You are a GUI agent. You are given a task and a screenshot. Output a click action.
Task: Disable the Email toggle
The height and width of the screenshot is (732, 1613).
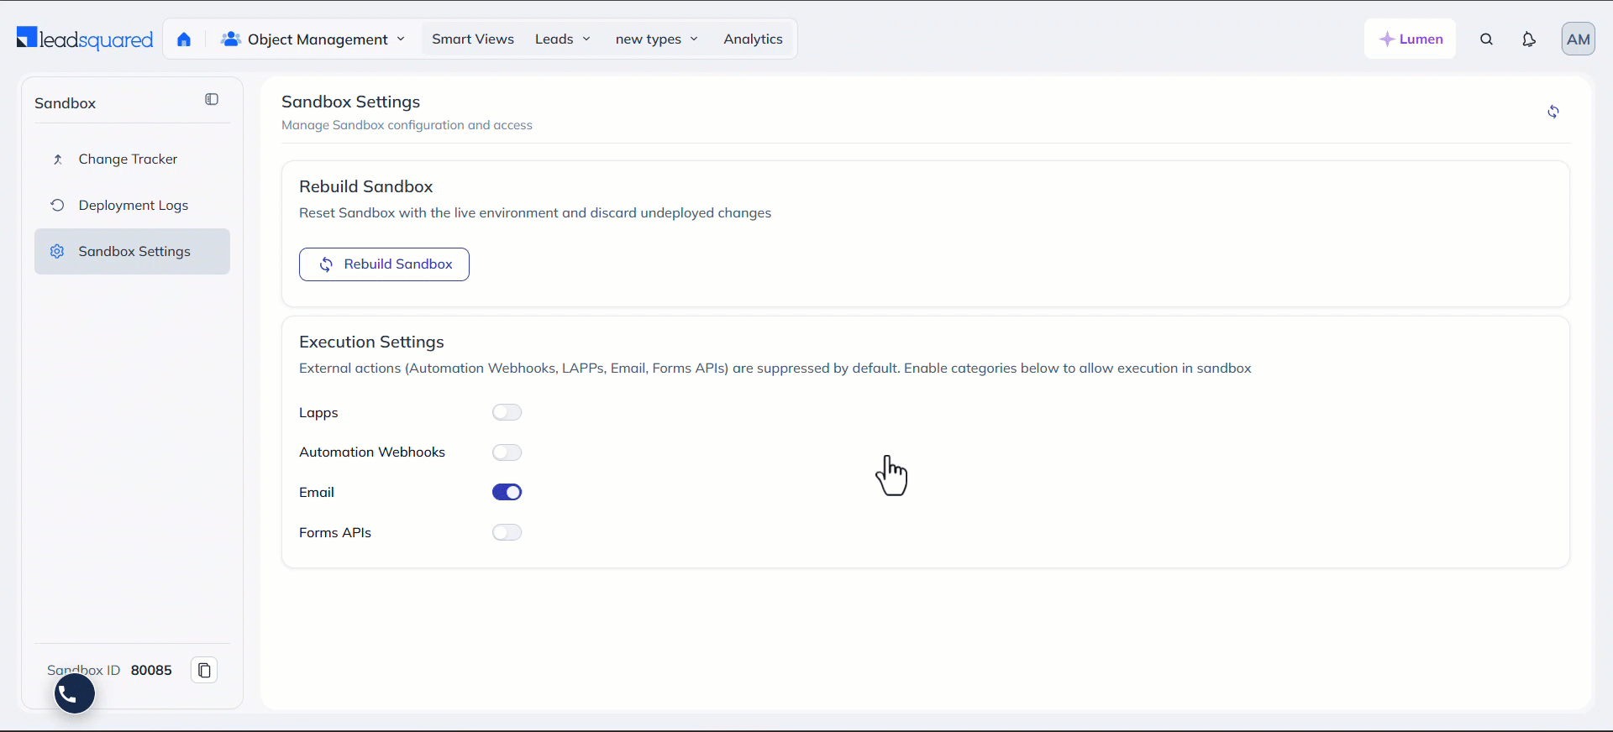pyautogui.click(x=507, y=492)
